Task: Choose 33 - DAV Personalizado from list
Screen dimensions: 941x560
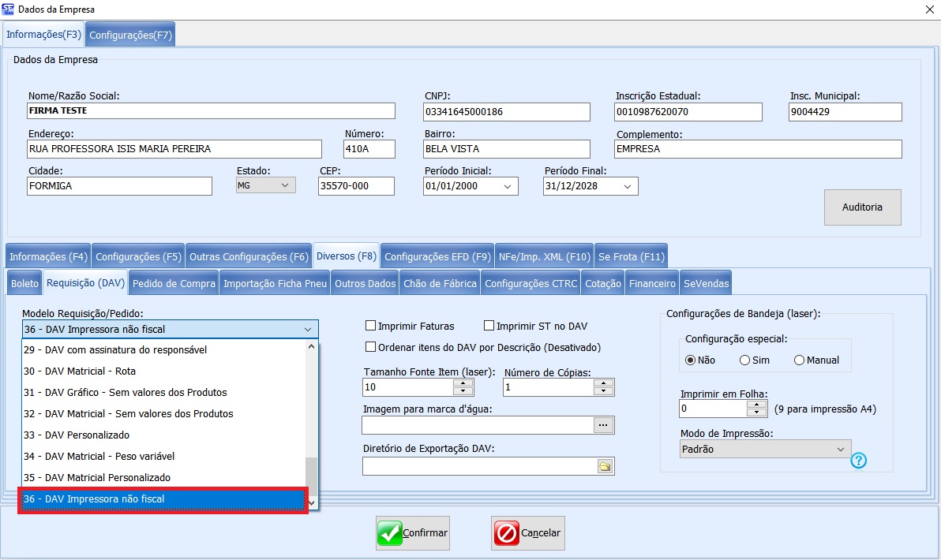Action: [x=88, y=435]
